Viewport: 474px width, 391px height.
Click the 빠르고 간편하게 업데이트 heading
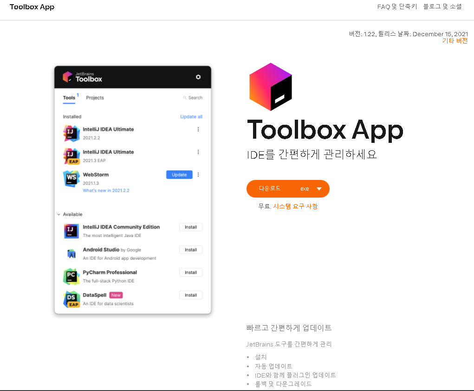pyautogui.click(x=289, y=328)
